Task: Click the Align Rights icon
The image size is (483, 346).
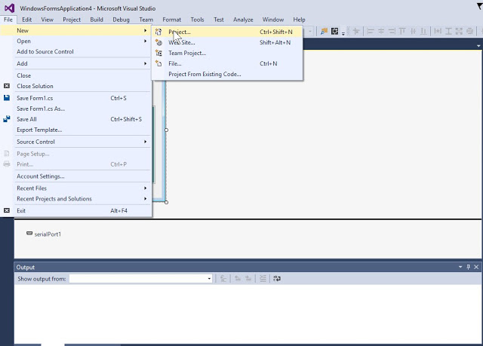Action: point(392,31)
